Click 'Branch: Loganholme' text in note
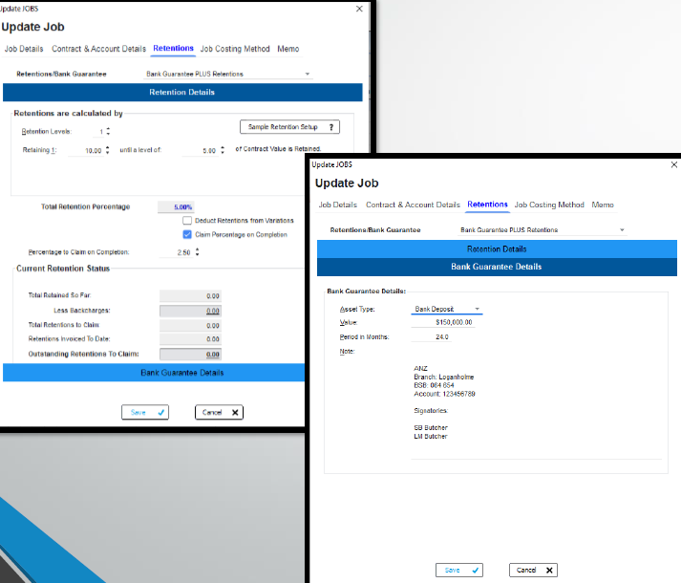681x583 pixels. click(443, 377)
